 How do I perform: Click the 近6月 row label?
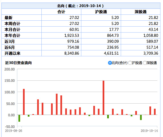coord(9,48)
